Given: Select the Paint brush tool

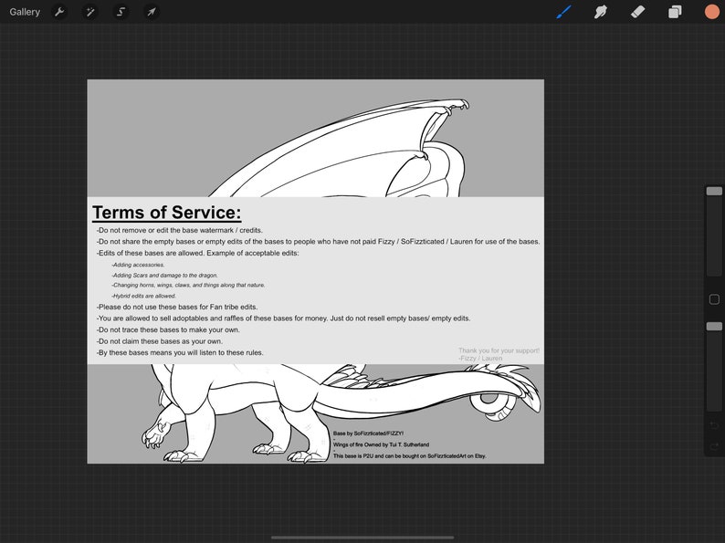Looking at the screenshot, I should coord(563,12).
